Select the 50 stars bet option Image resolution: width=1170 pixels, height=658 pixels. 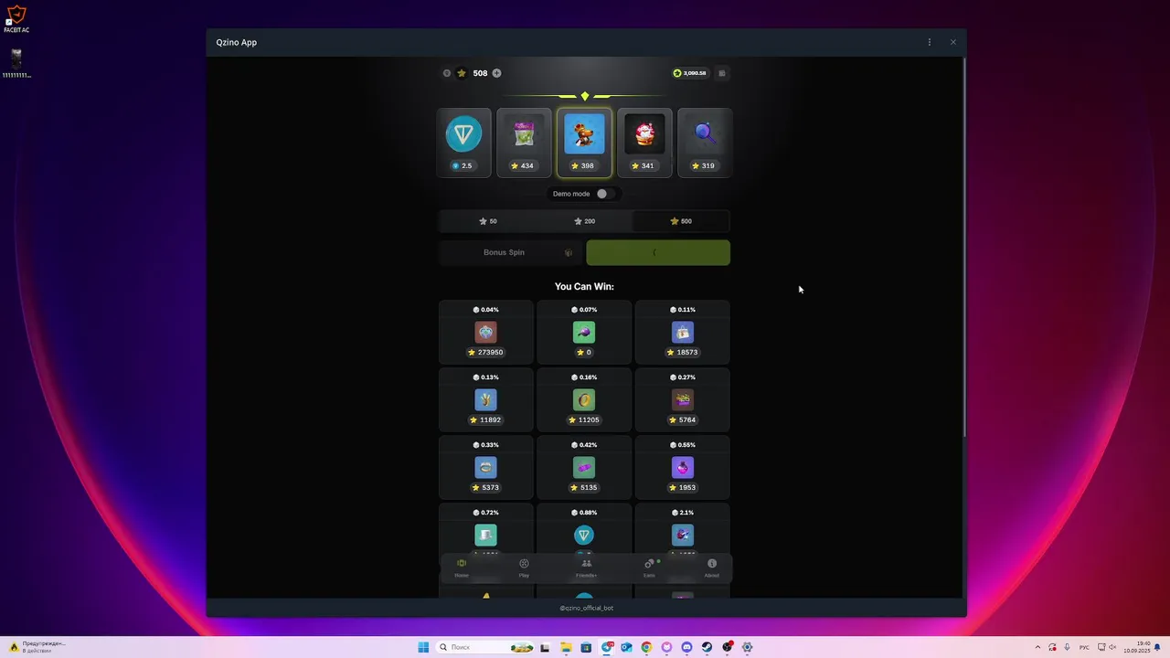(488, 221)
